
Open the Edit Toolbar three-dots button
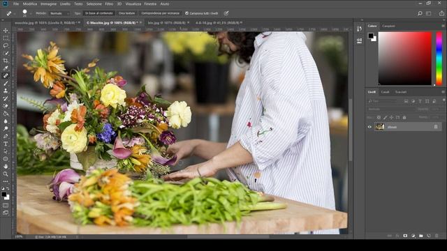click(6, 181)
